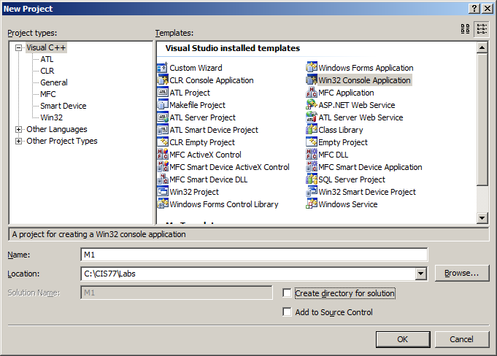The width and height of the screenshot is (497, 356).
Task: Select the Makefile Project icon
Action: [x=163, y=105]
